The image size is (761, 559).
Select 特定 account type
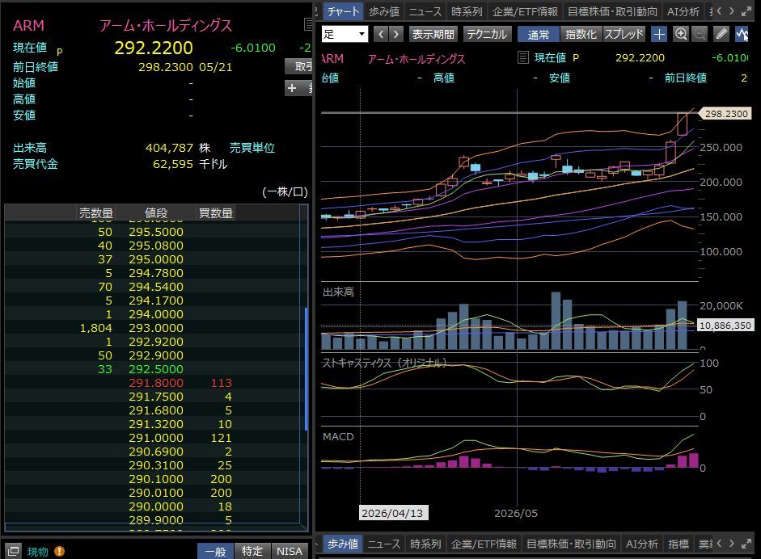252,551
